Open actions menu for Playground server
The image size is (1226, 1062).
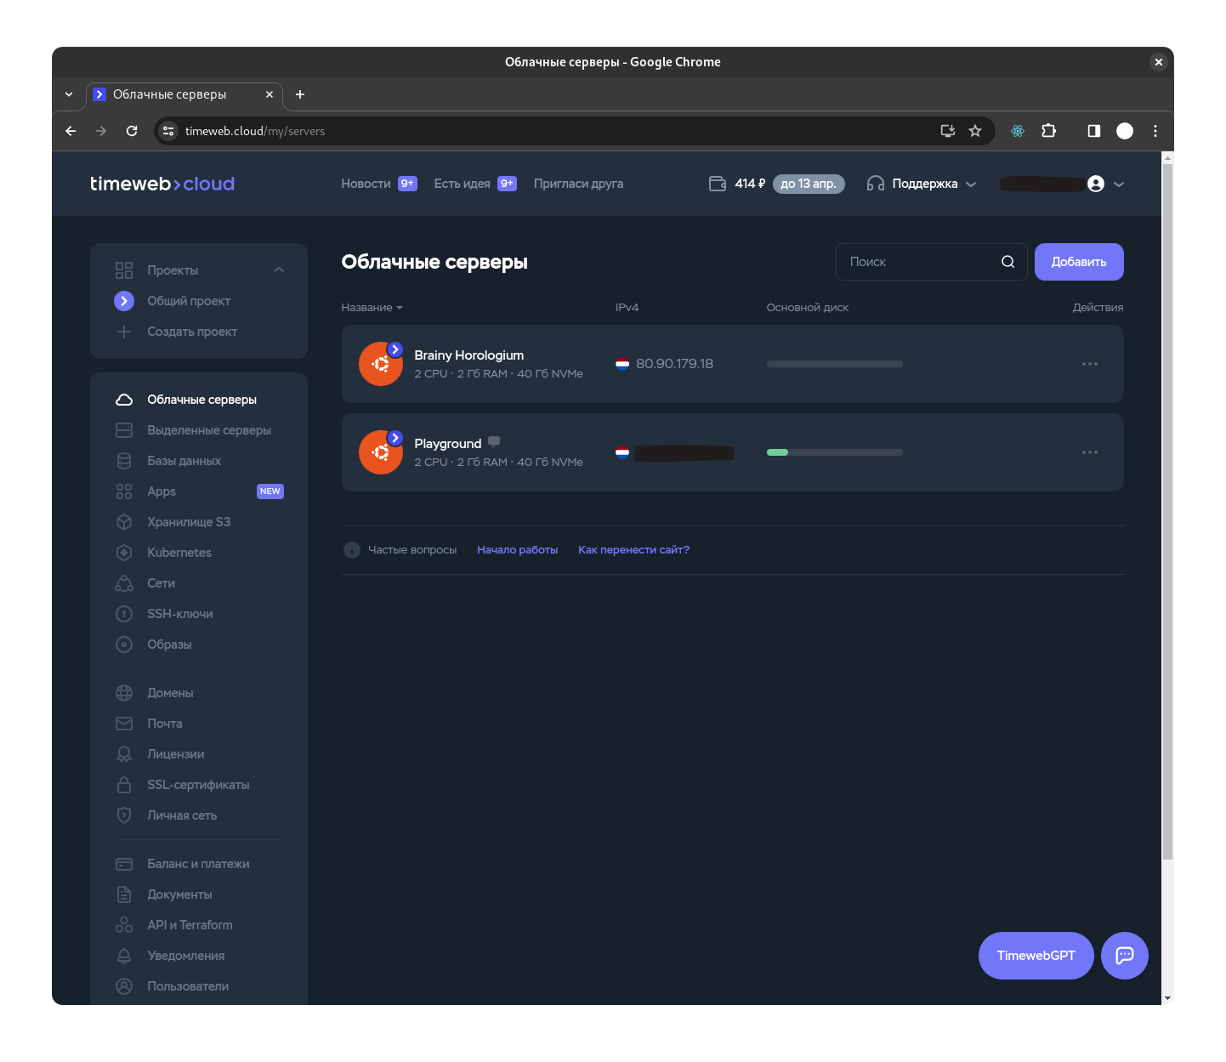point(1090,452)
